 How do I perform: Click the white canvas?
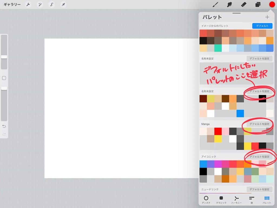coord(121,108)
